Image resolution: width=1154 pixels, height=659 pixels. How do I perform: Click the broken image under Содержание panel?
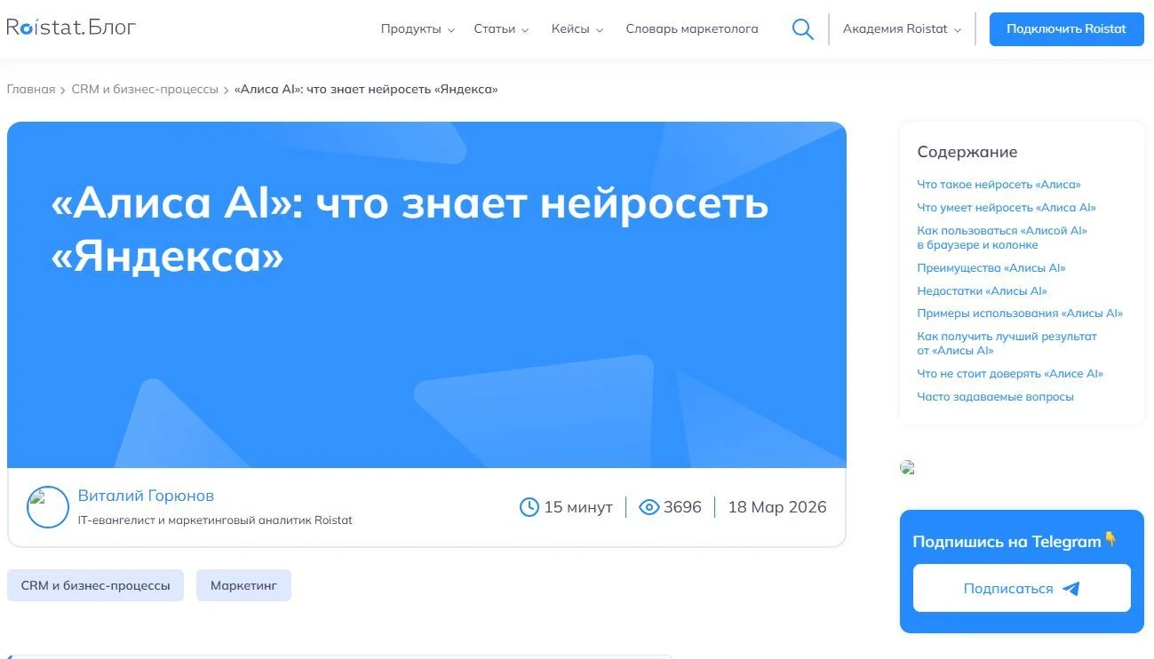pyautogui.click(x=907, y=467)
